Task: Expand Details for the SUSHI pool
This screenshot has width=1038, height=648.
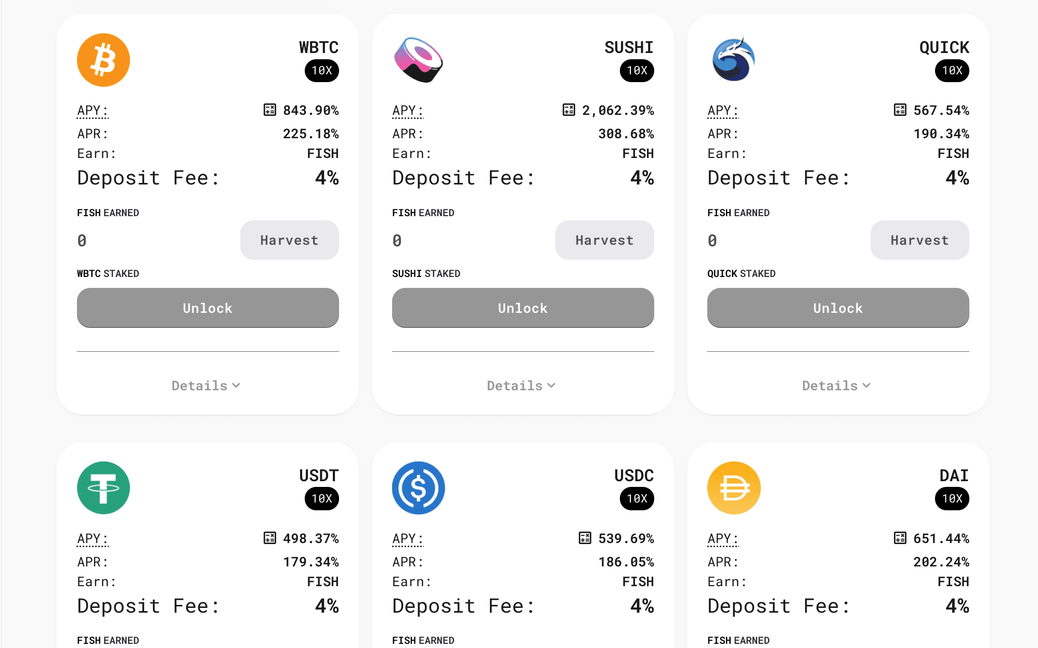Action: coord(522,386)
